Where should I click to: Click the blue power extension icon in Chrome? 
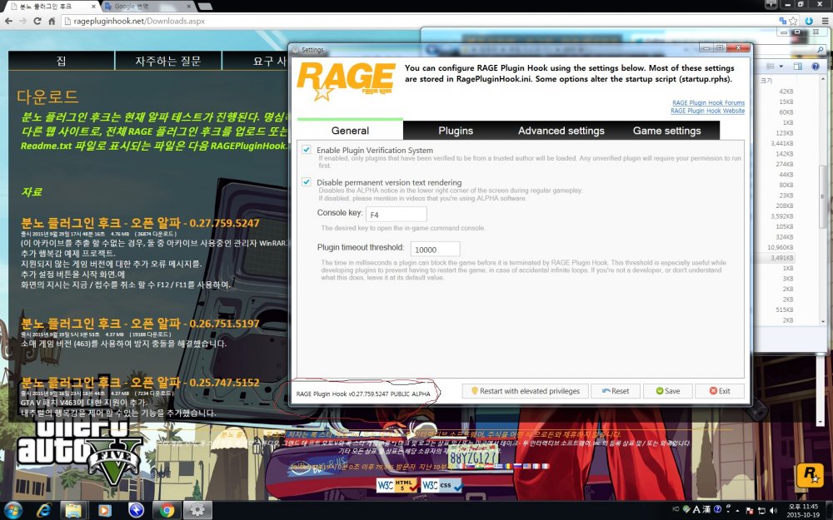(809, 22)
